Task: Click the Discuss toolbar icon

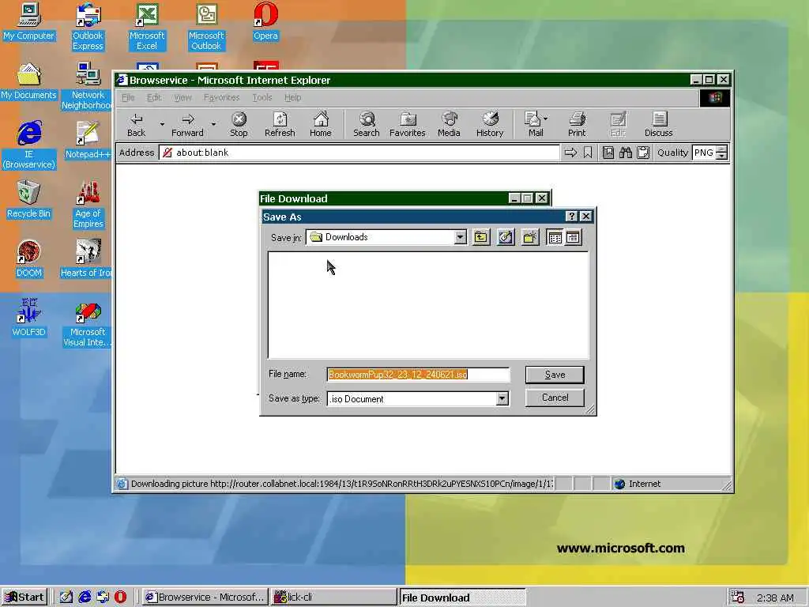Action: pos(659,124)
